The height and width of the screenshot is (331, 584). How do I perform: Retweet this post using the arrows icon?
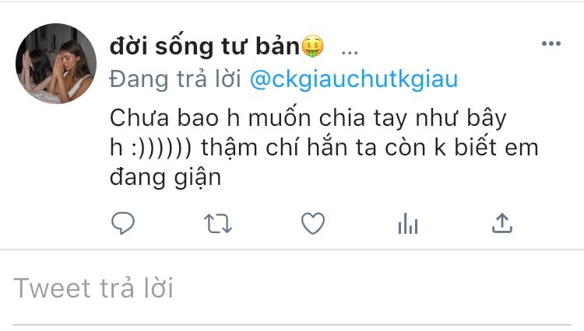(x=218, y=224)
